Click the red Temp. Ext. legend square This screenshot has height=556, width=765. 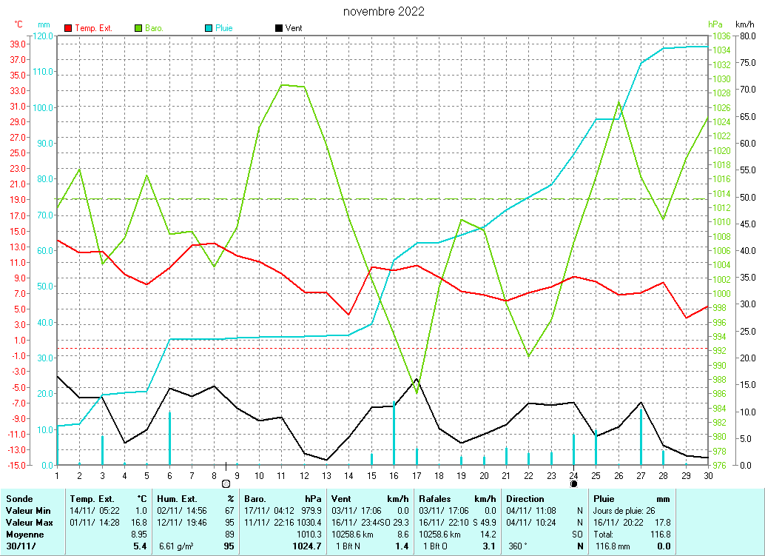69,28
